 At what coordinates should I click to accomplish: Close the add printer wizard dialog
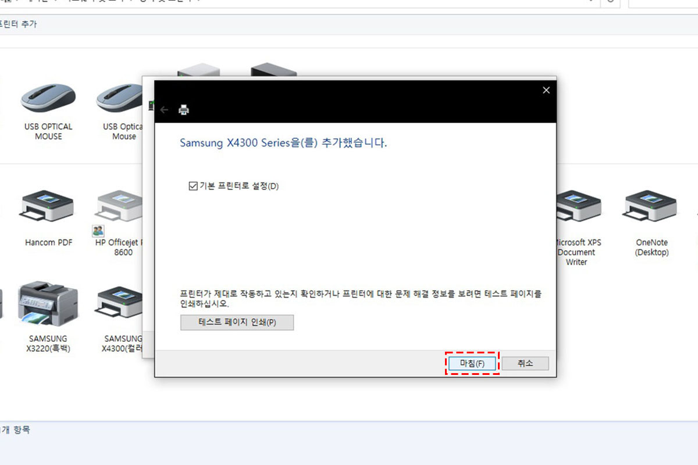pyautogui.click(x=546, y=90)
